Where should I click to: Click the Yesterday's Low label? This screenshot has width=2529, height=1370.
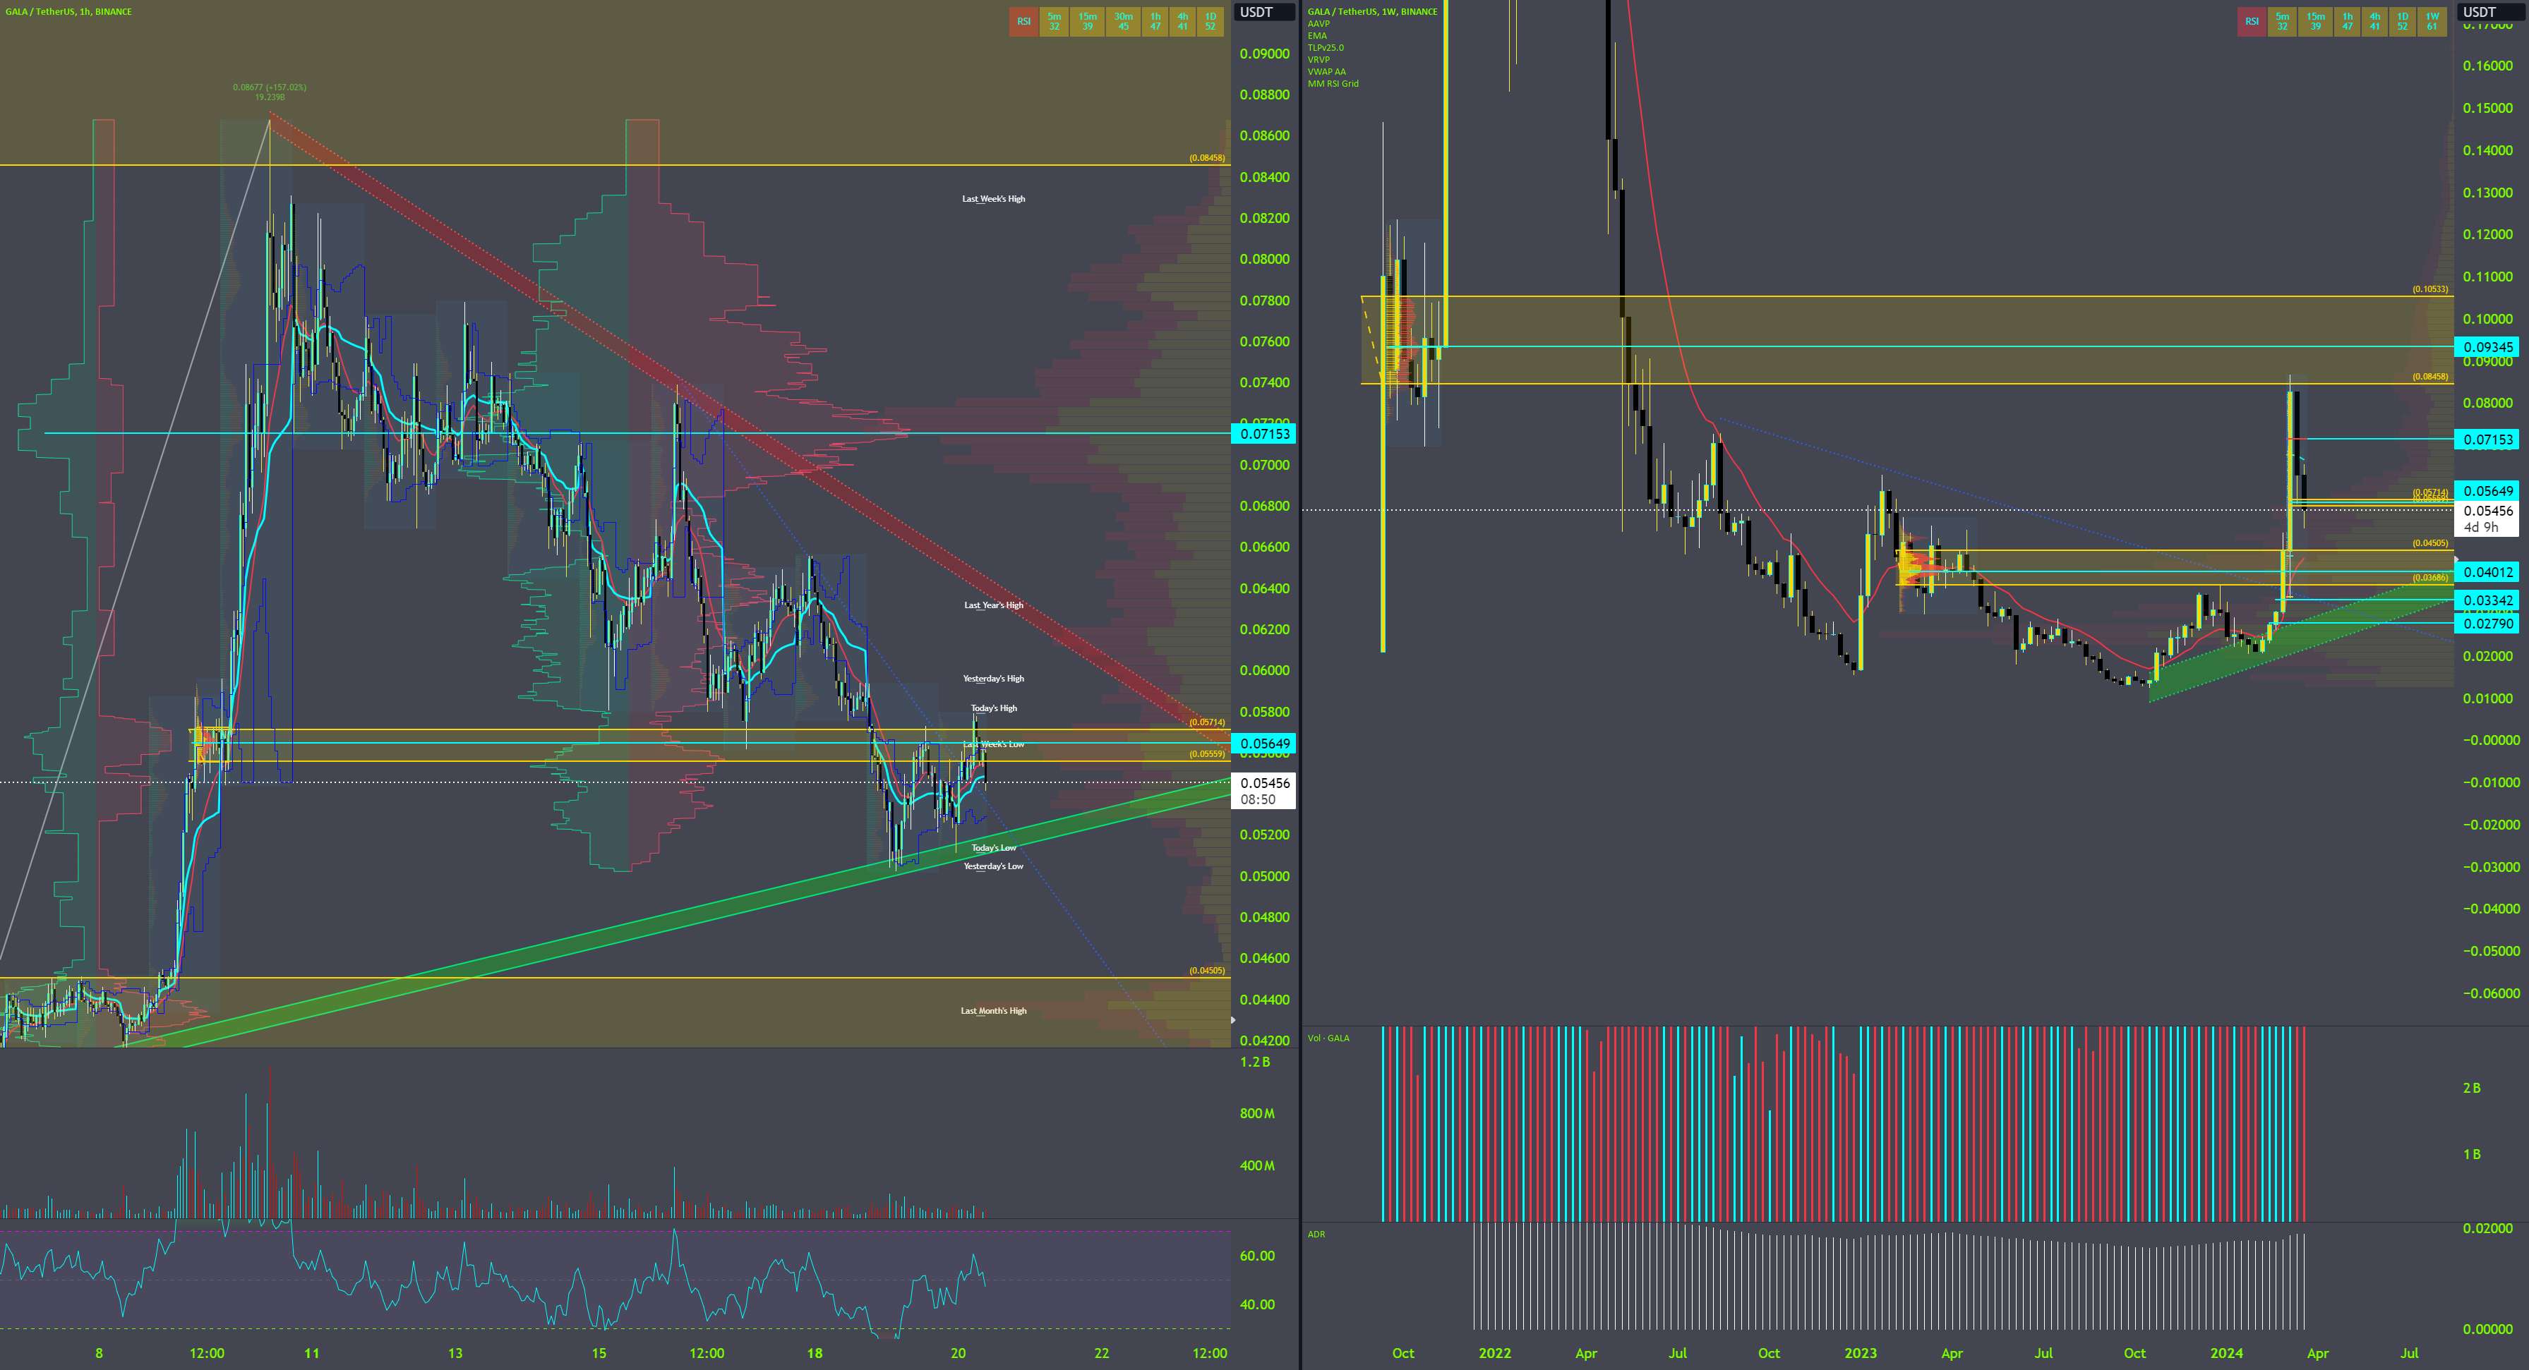click(994, 866)
